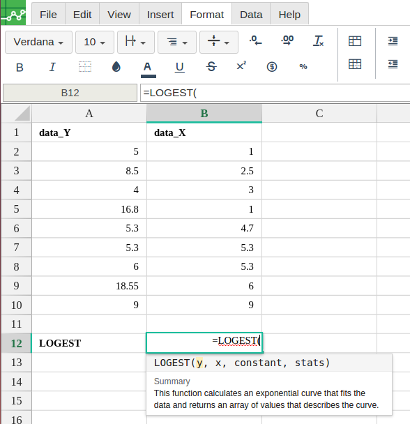This screenshot has height=424, width=410.
Task: Click the clear formatting icon
Action: coord(319,41)
